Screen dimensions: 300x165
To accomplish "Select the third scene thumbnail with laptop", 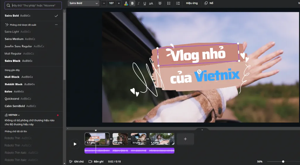I will click(139, 139).
